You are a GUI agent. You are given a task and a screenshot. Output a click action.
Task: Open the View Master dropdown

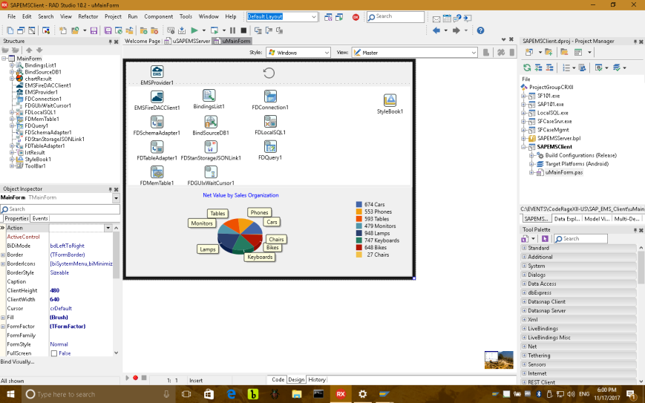[474, 53]
